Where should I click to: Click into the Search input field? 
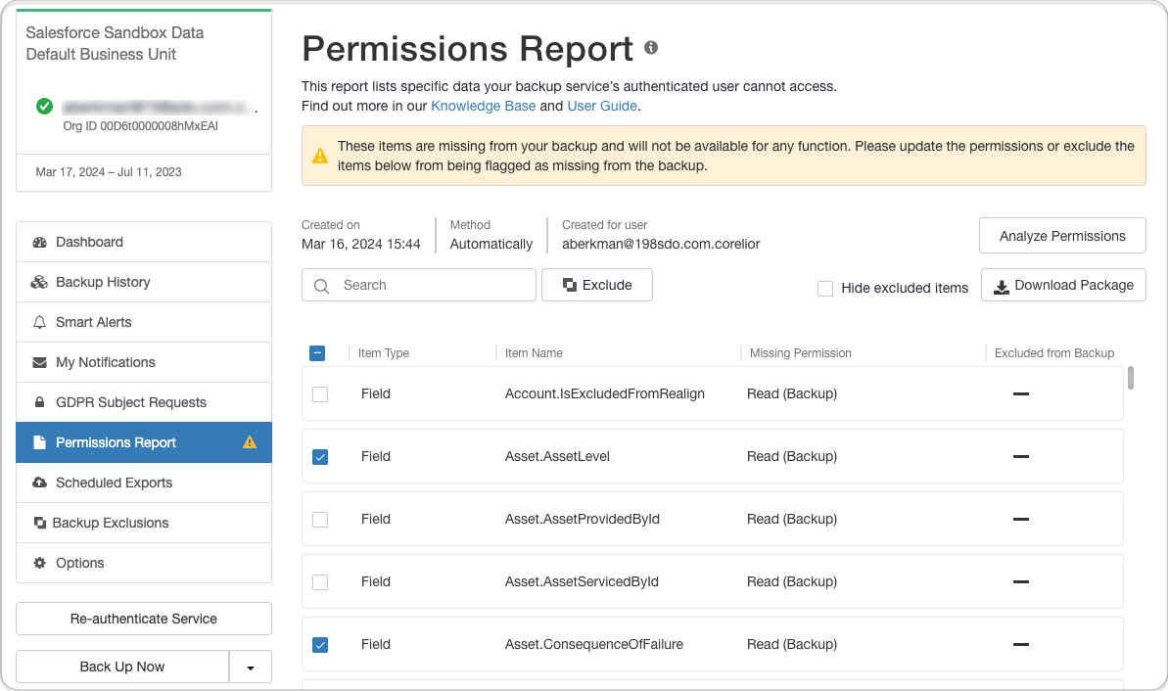click(431, 286)
